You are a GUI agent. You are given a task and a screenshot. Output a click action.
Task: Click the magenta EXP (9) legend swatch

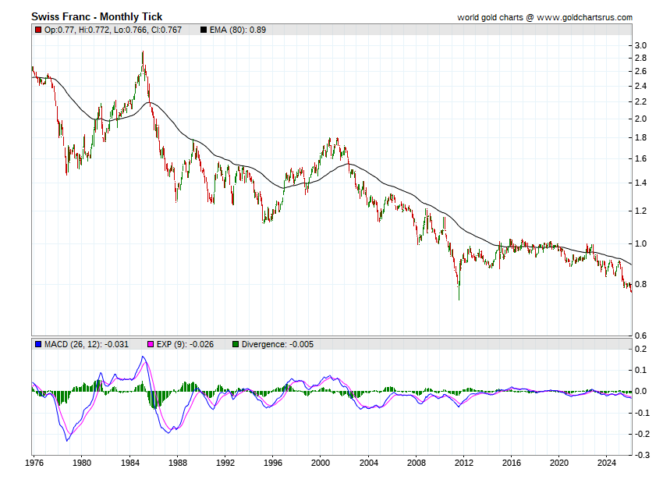(152, 343)
